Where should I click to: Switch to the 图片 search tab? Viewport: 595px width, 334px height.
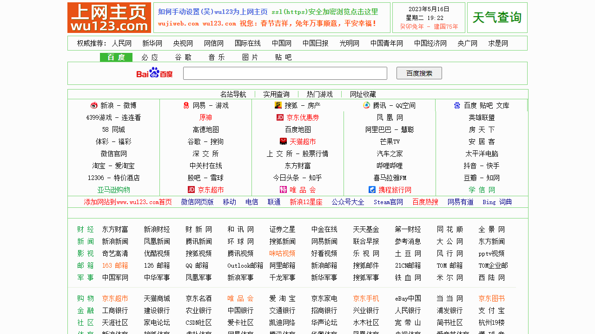pyautogui.click(x=251, y=57)
